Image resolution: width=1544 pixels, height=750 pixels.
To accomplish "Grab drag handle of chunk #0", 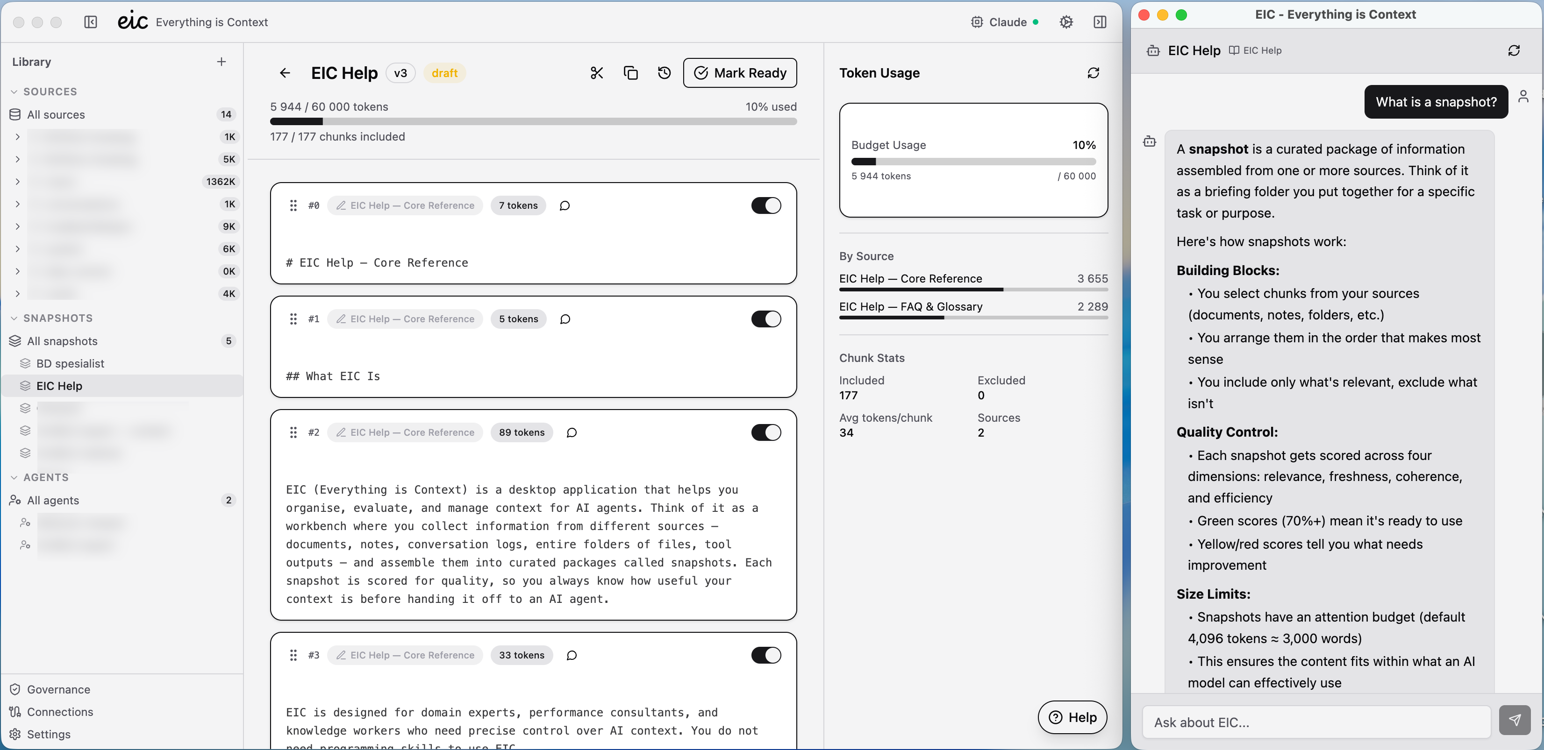I will point(293,205).
